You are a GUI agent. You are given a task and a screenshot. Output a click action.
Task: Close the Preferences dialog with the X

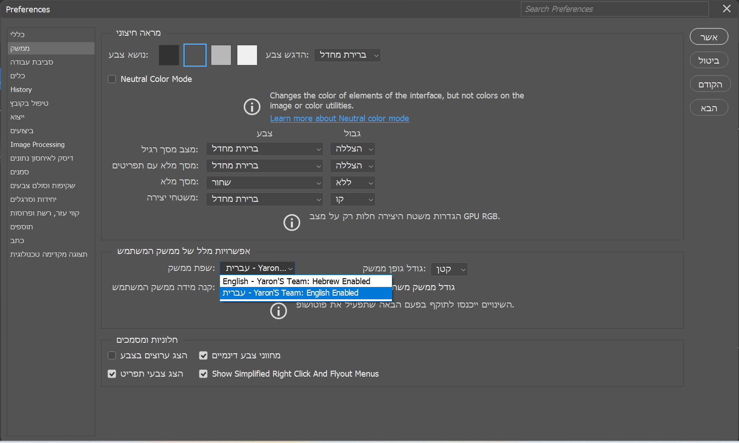click(727, 9)
